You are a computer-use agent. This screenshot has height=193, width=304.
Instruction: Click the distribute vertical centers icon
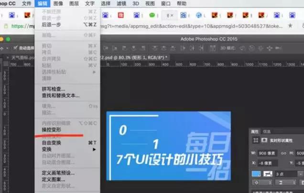coord(163,48)
